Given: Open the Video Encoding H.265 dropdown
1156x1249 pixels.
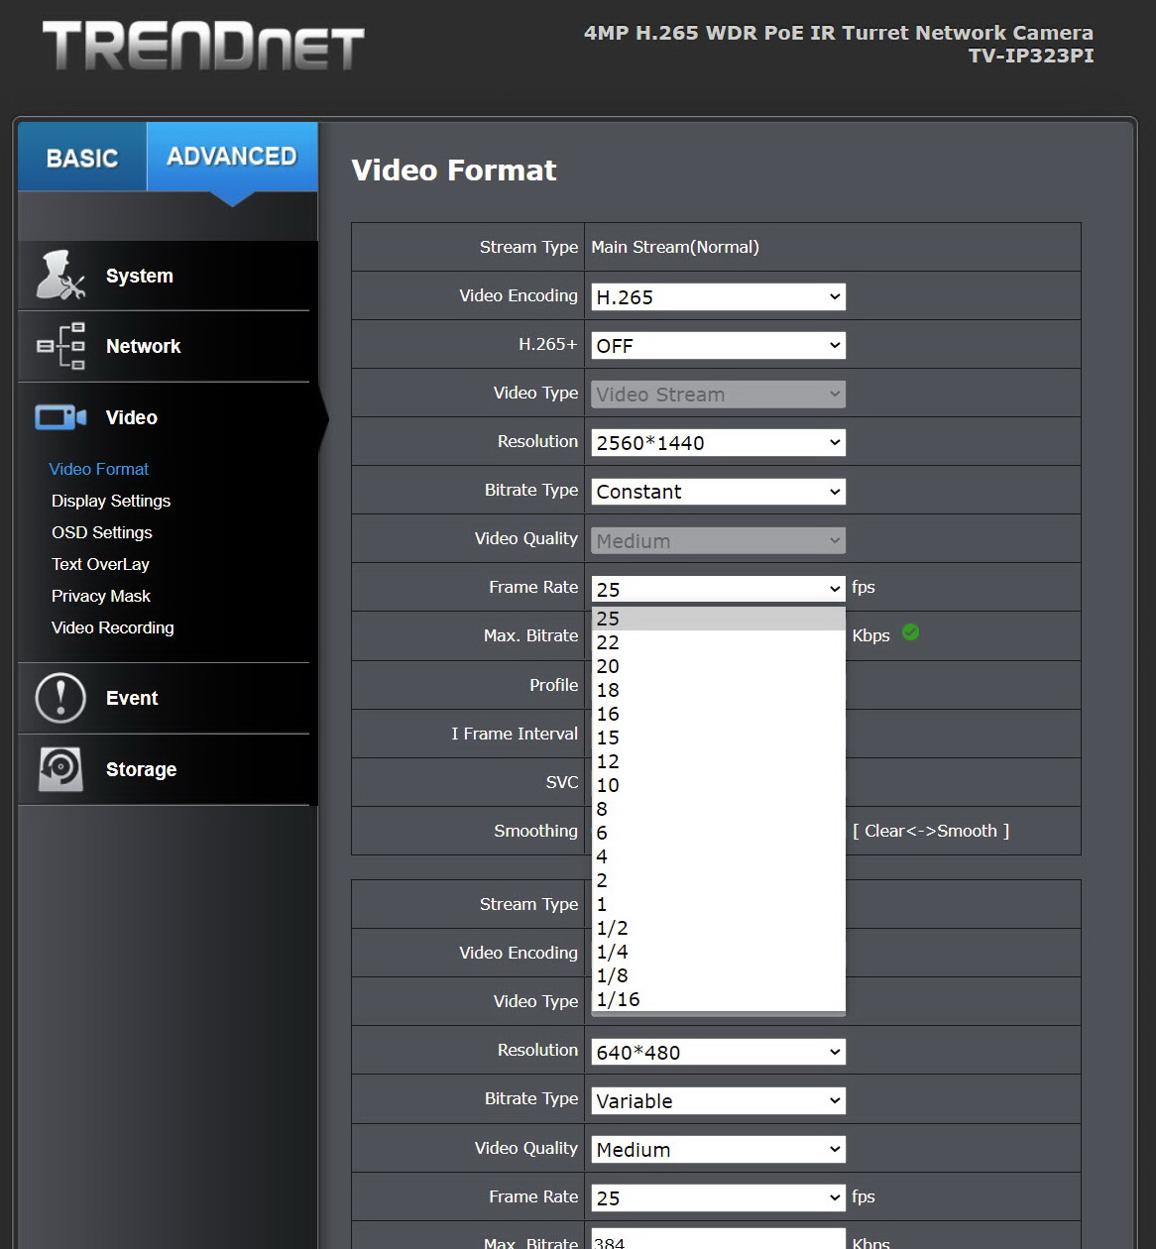Looking at the screenshot, I should [719, 296].
